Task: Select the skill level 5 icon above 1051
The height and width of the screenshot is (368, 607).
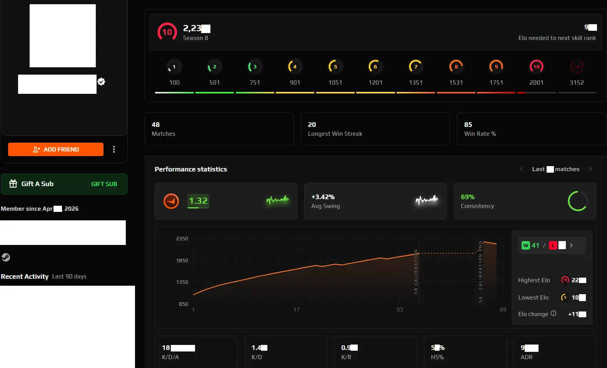Action: click(335, 67)
